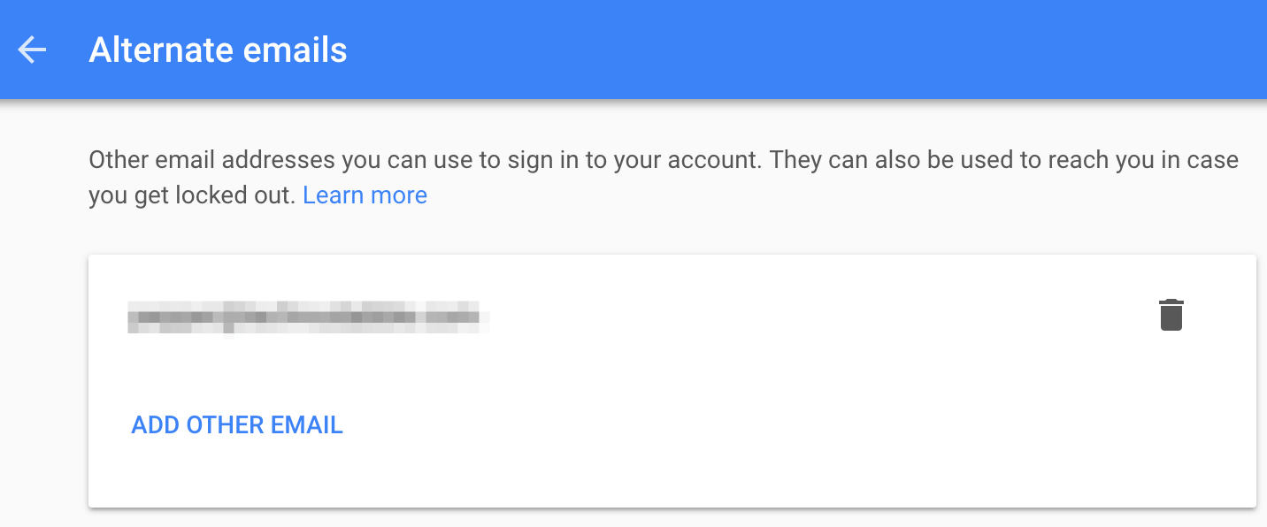Click the gray trash can beside the email

click(x=1171, y=316)
